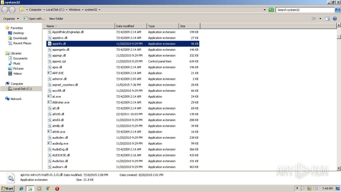Select the atl100.dll file name
This screenshot has height=192, width=341.
pyautogui.click(x=58, y=114)
